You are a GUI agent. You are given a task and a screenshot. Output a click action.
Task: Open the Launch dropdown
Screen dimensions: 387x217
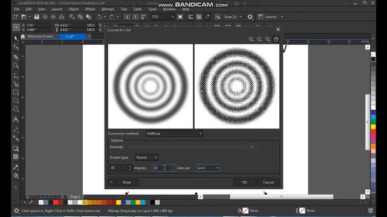click(x=282, y=17)
